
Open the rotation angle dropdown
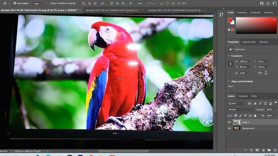[x=249, y=73]
